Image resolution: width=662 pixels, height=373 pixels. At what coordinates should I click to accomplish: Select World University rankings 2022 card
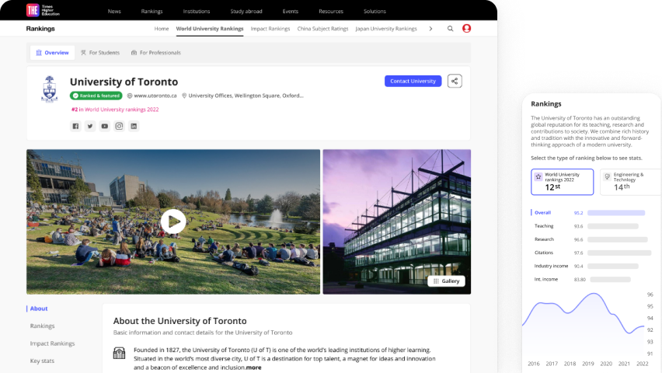pyautogui.click(x=562, y=182)
